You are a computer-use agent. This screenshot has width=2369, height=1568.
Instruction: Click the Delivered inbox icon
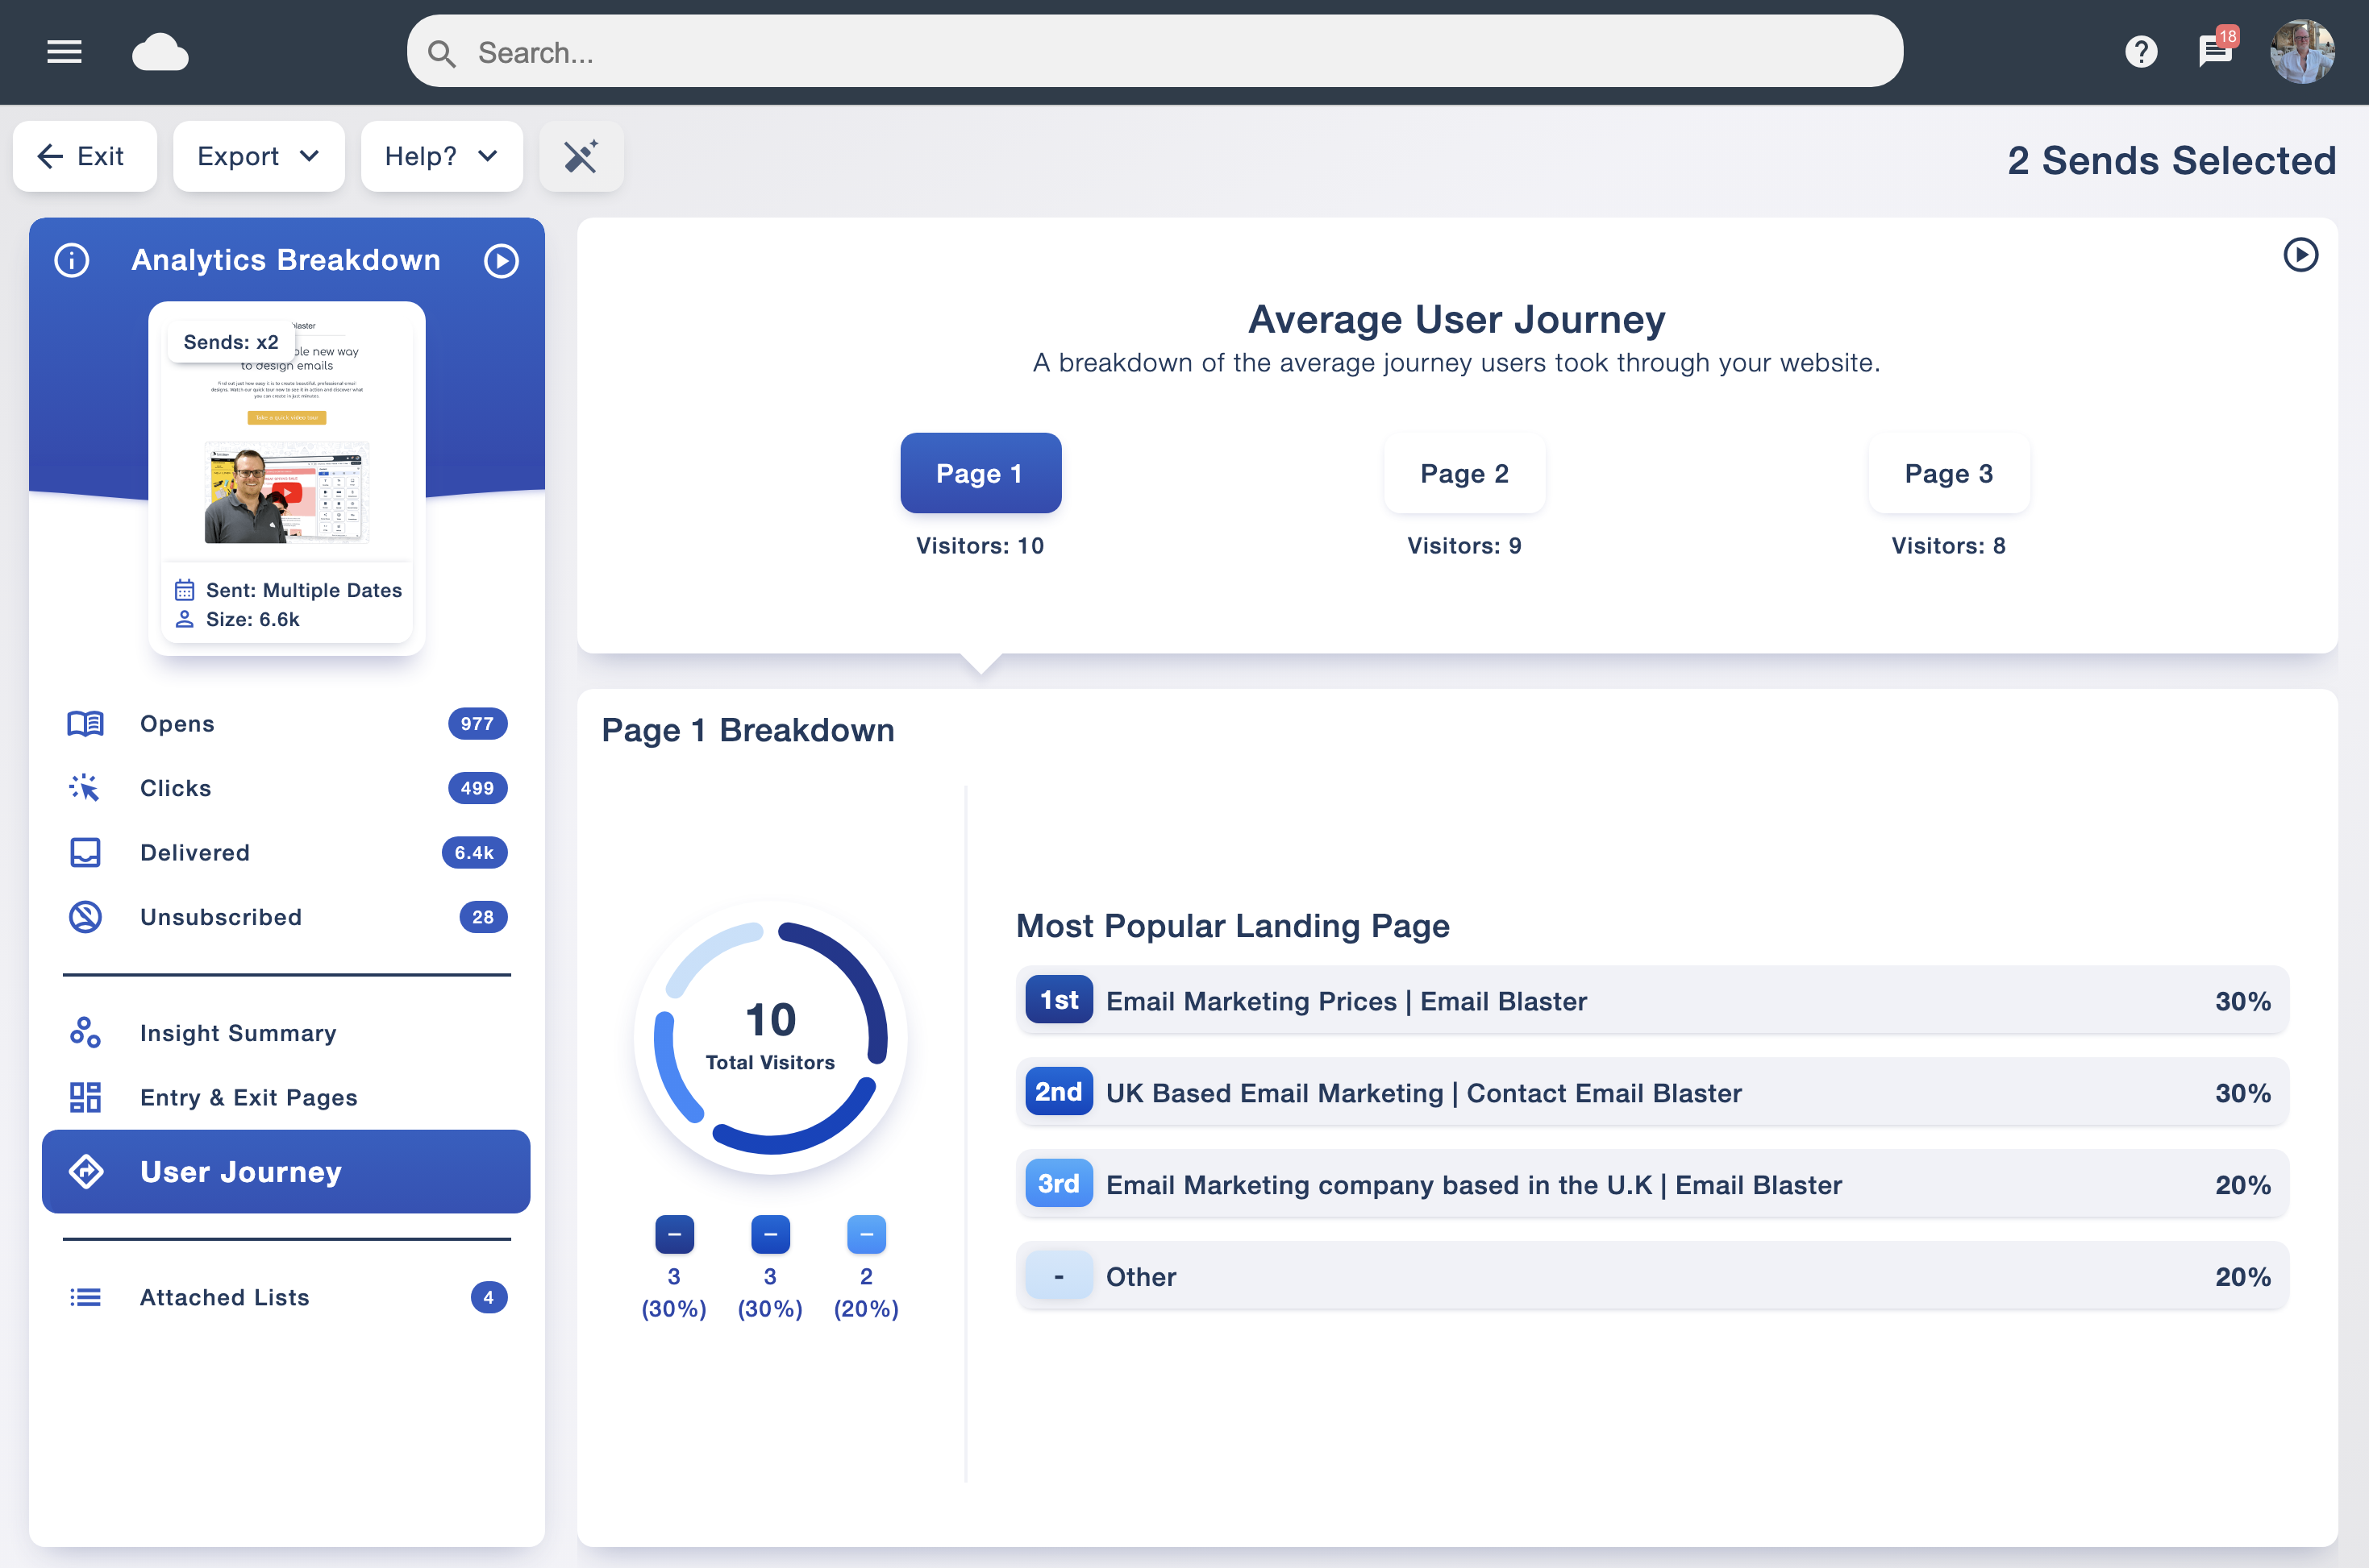point(85,853)
